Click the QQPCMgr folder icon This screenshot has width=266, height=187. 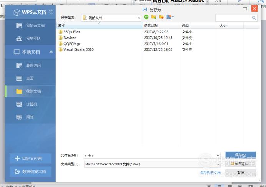[61, 44]
